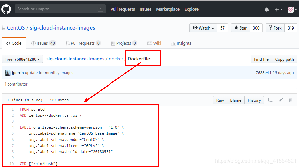
Task: Switch to the Wiki tab
Action: [154, 43]
